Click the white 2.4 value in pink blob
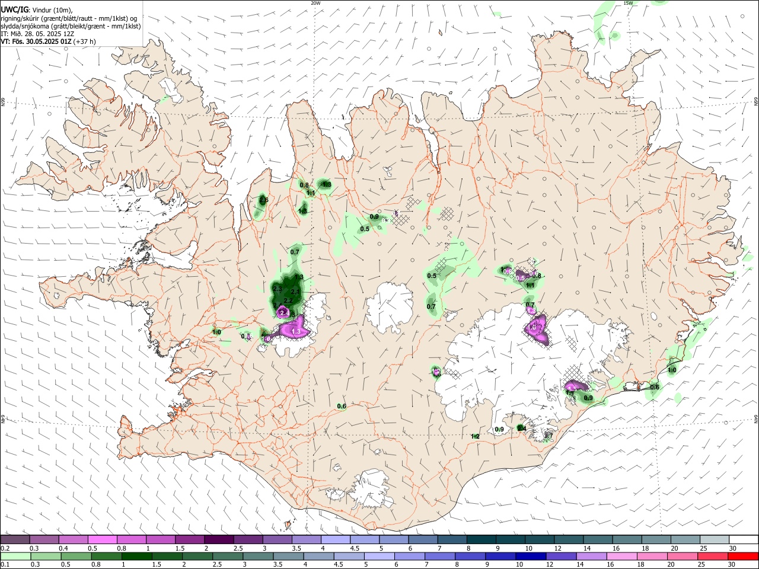 283,313
